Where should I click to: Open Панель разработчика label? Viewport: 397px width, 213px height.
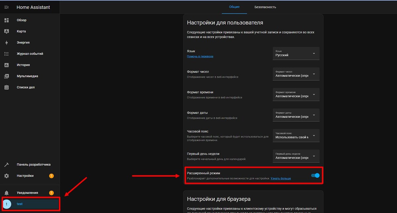[x=34, y=165]
